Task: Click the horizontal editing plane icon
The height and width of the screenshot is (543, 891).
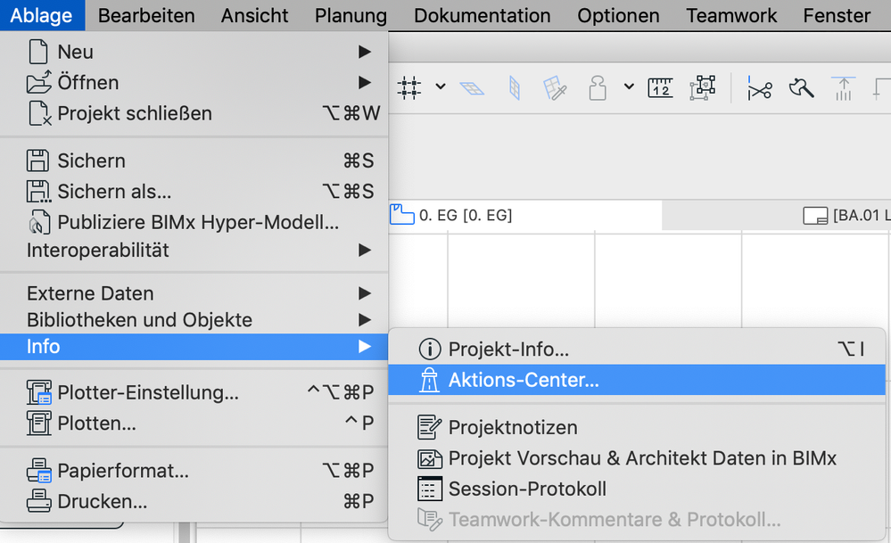Action: tap(472, 87)
